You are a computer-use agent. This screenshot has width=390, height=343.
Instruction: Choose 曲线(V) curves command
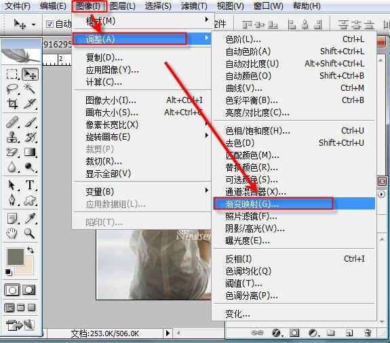[x=294, y=88]
